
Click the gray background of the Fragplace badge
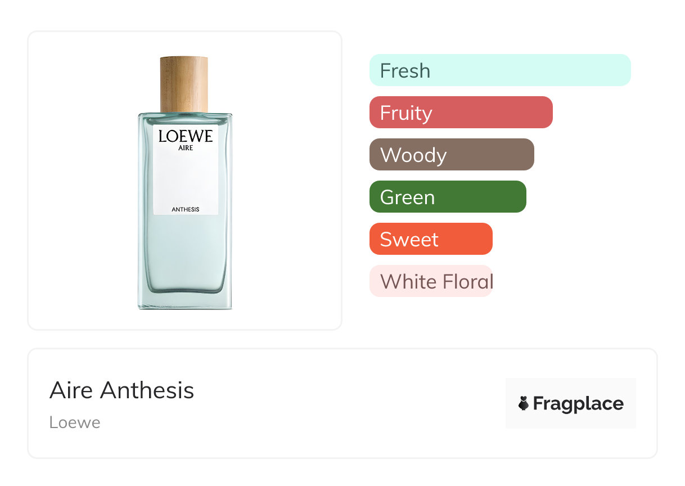571,385
